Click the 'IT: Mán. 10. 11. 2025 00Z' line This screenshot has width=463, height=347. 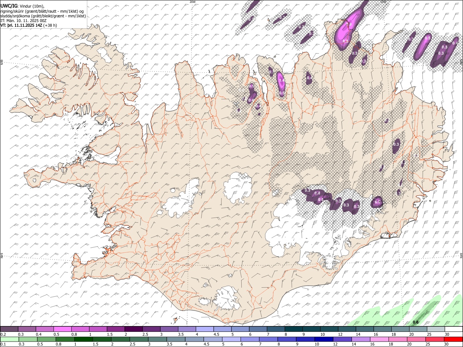coord(24,21)
